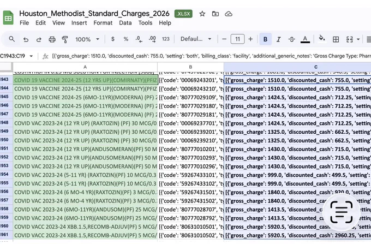371x244 pixels.
Task: Tap the floating text scan button
Action: pyautogui.click(x=341, y=212)
